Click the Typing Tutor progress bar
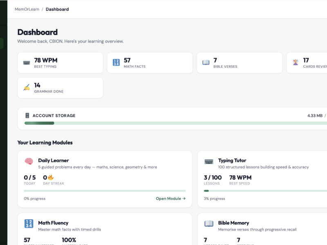 pos(265,191)
